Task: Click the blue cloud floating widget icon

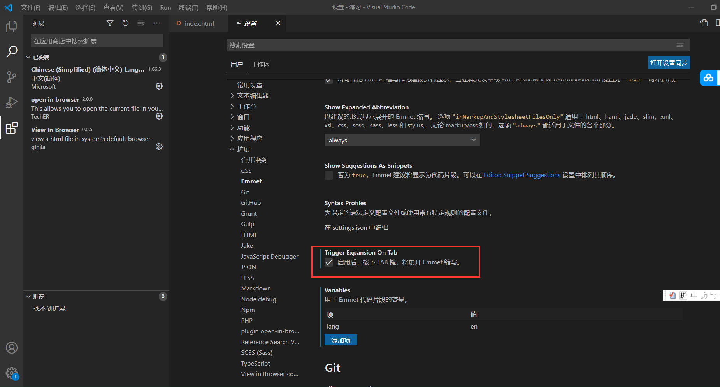Action: pos(709,77)
